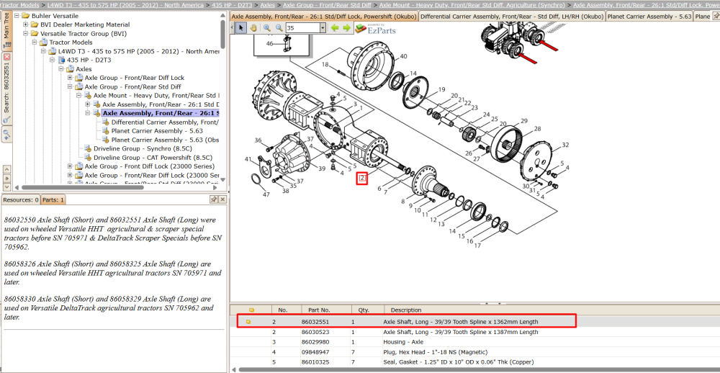Click the note icon on row 86032551

[x=248, y=322]
